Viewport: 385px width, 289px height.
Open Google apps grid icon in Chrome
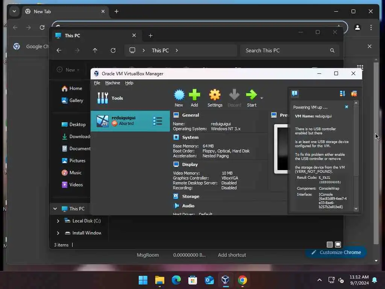pos(360,67)
